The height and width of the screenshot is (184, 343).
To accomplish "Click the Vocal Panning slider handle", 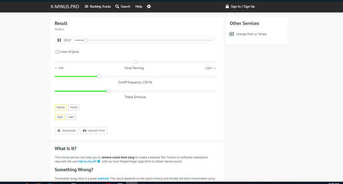I will click(x=135, y=62).
